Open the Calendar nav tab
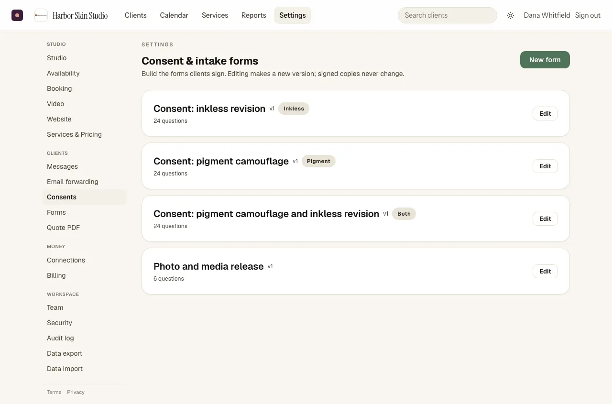The image size is (612, 404). point(174,15)
